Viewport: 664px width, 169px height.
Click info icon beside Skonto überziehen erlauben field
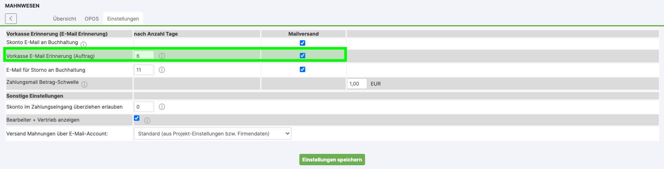(x=162, y=107)
